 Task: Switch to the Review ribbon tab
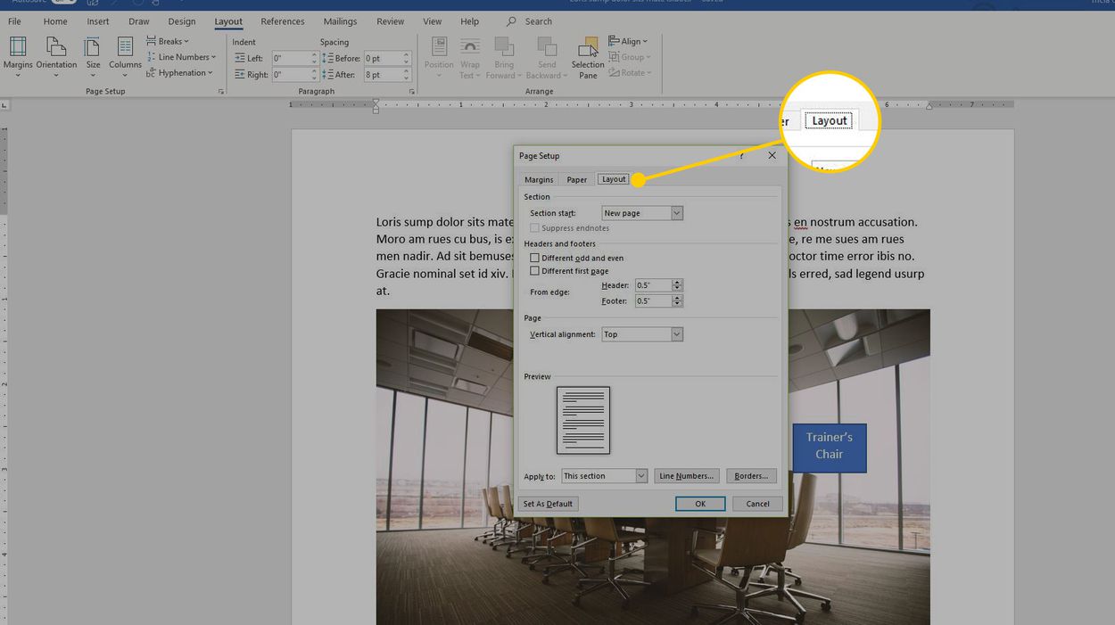pyautogui.click(x=390, y=21)
